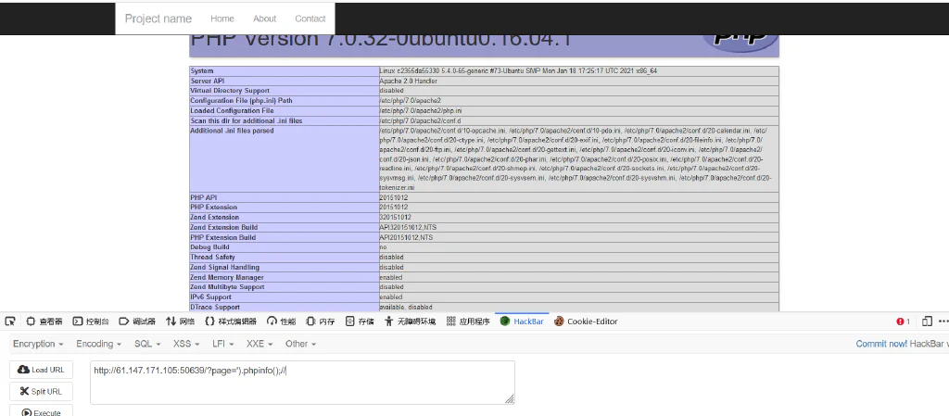Activate the element picker icon in devtools

coord(9,321)
